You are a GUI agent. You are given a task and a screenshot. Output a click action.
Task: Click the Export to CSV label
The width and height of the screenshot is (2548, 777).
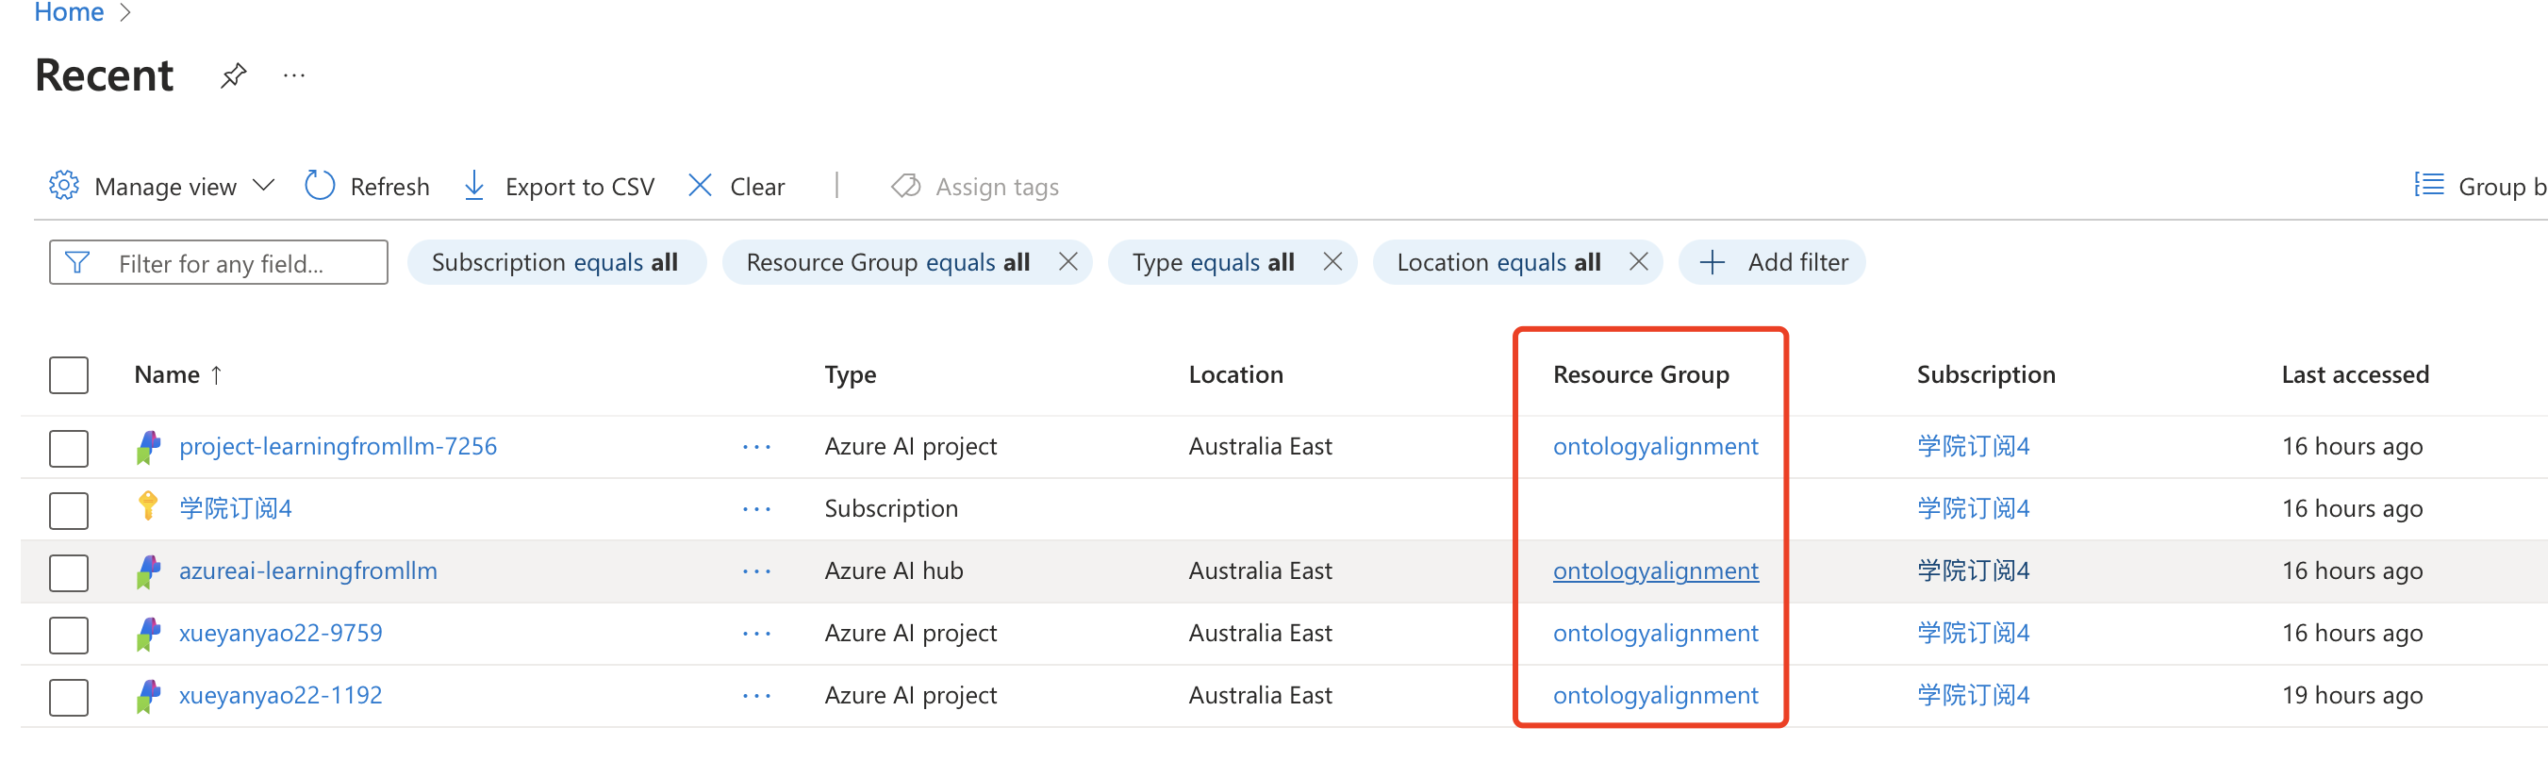point(580,186)
